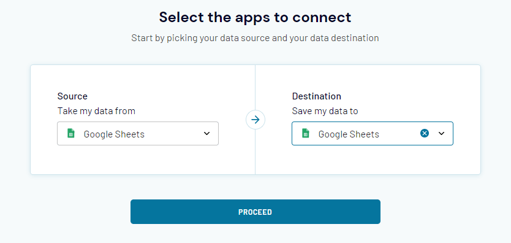This screenshot has width=511, height=243.
Task: Clear the Destination selection with the X icon
Action: [x=425, y=133]
